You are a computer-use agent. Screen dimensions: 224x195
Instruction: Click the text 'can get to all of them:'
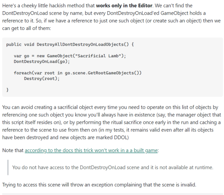[26, 28]
